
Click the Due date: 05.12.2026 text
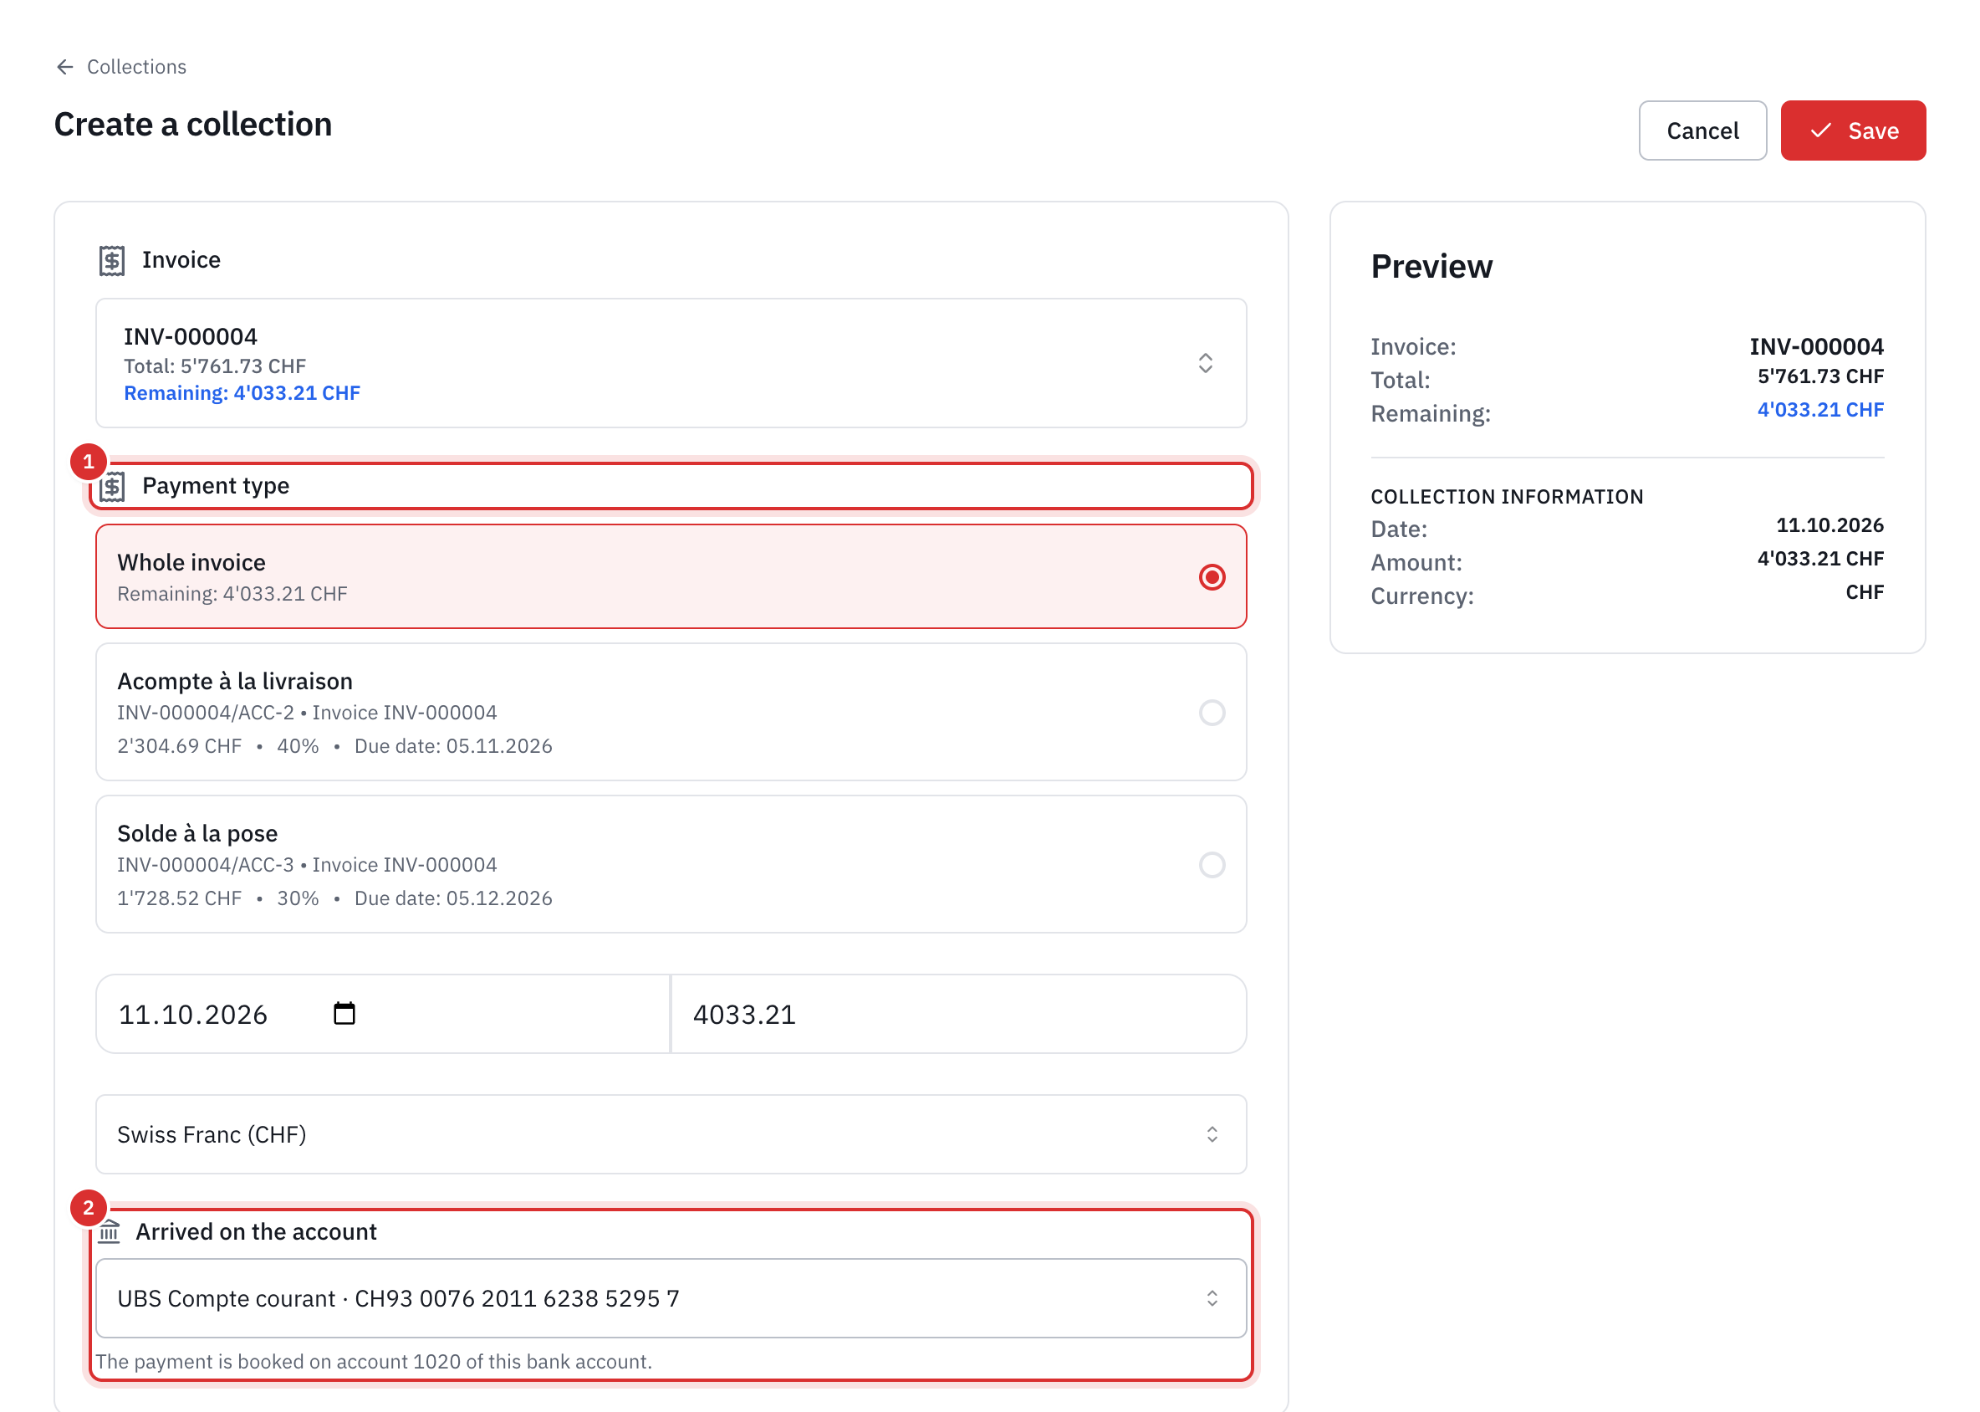(453, 898)
